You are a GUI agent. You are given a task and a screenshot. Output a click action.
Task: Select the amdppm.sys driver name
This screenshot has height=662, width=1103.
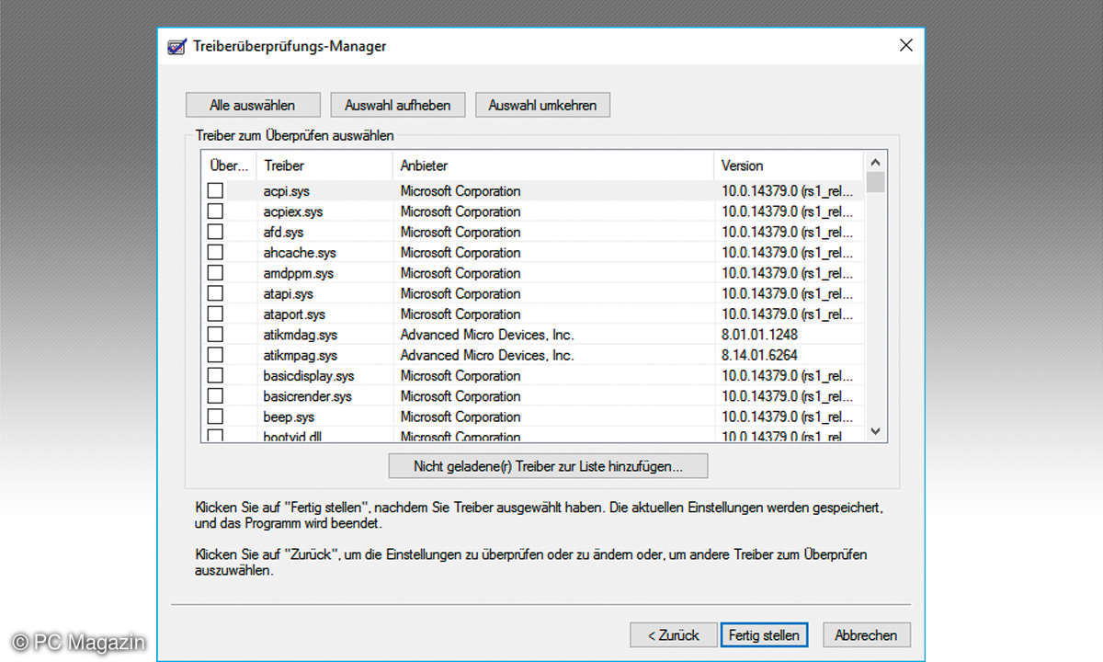pyautogui.click(x=299, y=273)
